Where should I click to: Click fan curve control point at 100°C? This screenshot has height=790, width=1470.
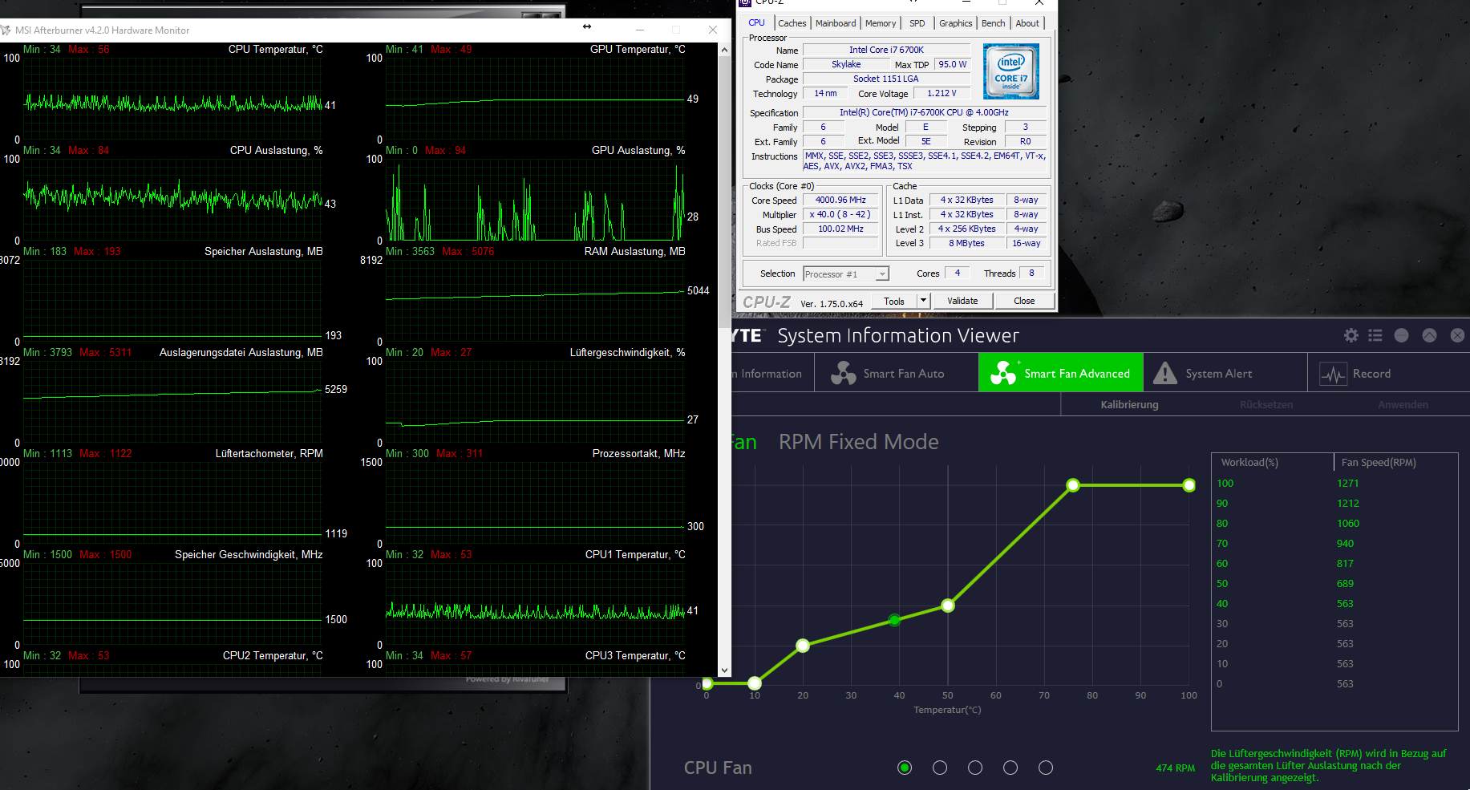tap(1189, 485)
